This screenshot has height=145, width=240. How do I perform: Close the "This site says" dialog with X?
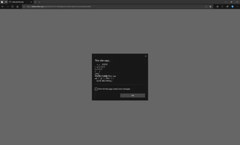point(145,56)
